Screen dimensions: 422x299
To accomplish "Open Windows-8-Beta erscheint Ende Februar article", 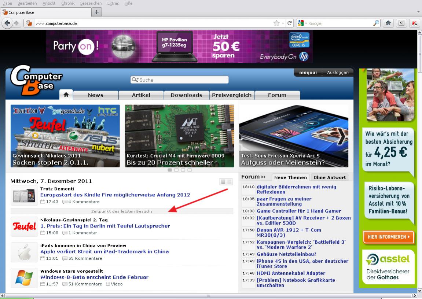I will point(95,277).
